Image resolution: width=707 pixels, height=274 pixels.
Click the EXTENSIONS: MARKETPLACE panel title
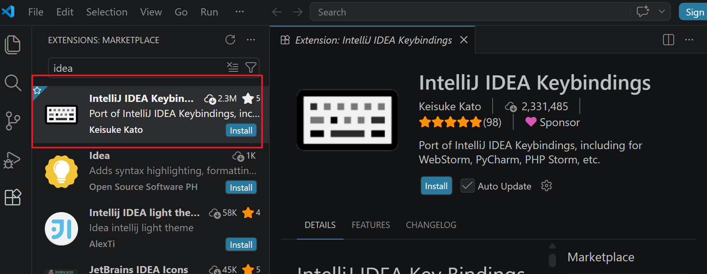tap(104, 40)
